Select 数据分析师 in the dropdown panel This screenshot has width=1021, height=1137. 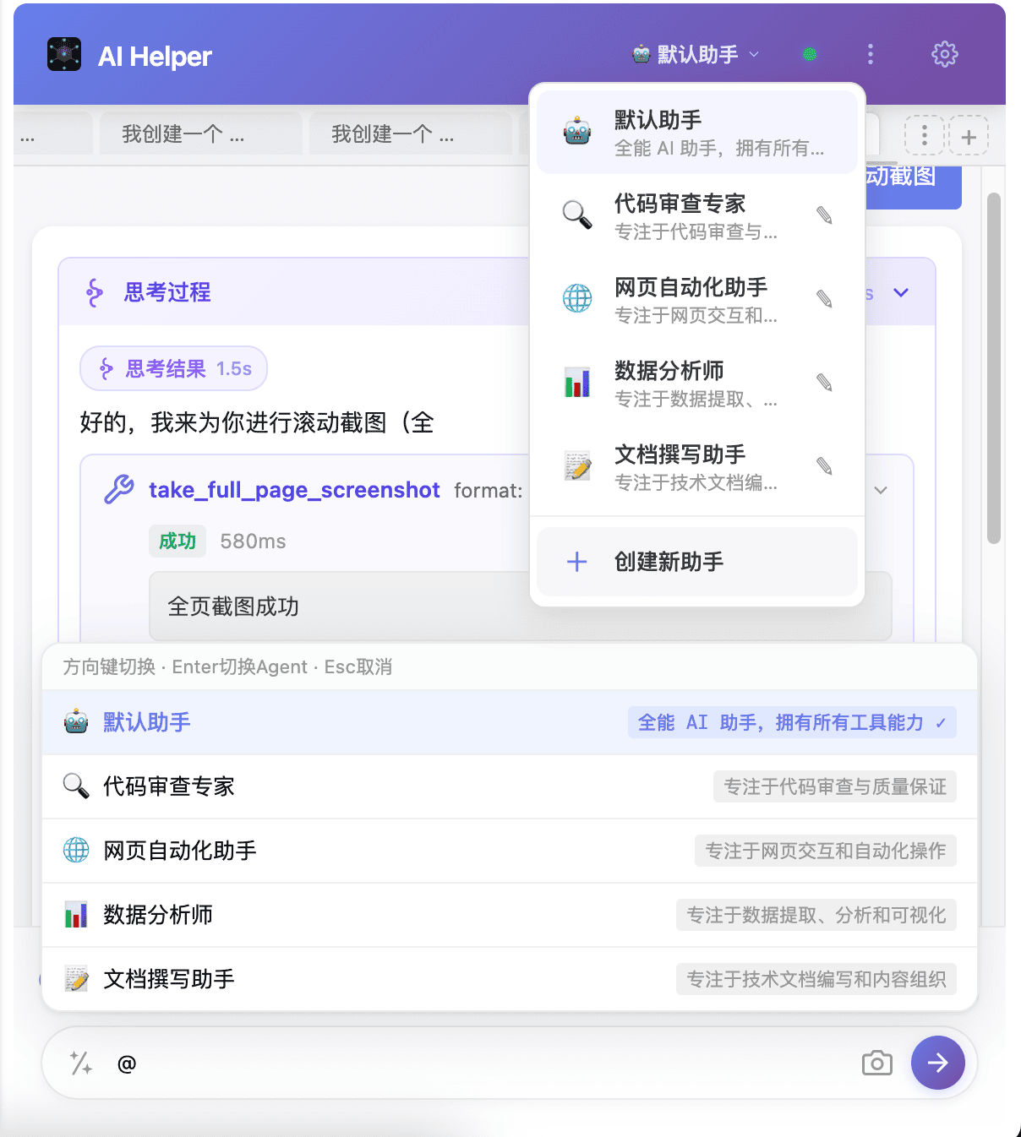pyautogui.click(x=697, y=384)
